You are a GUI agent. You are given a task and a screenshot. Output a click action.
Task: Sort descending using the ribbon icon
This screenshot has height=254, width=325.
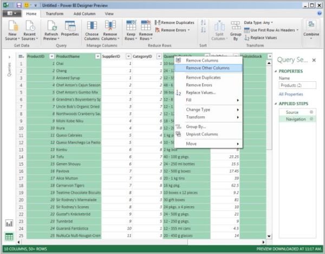click(203, 30)
